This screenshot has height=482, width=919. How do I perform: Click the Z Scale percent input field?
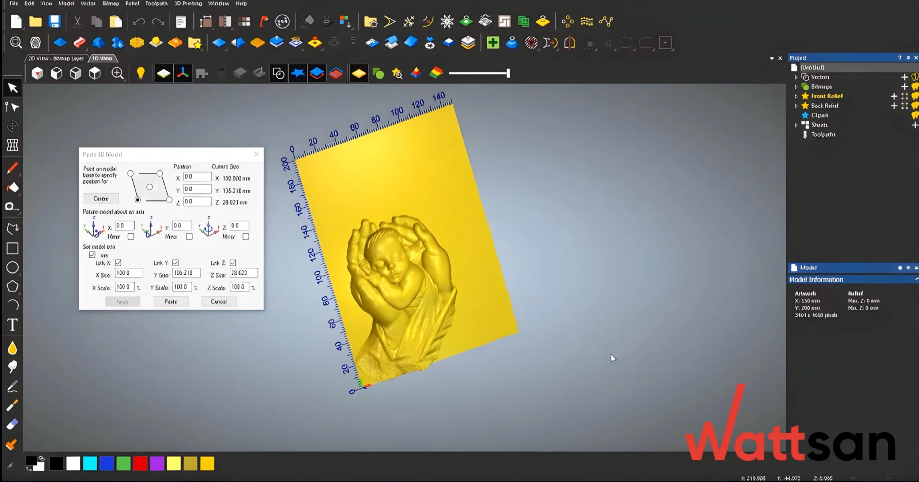tap(239, 287)
